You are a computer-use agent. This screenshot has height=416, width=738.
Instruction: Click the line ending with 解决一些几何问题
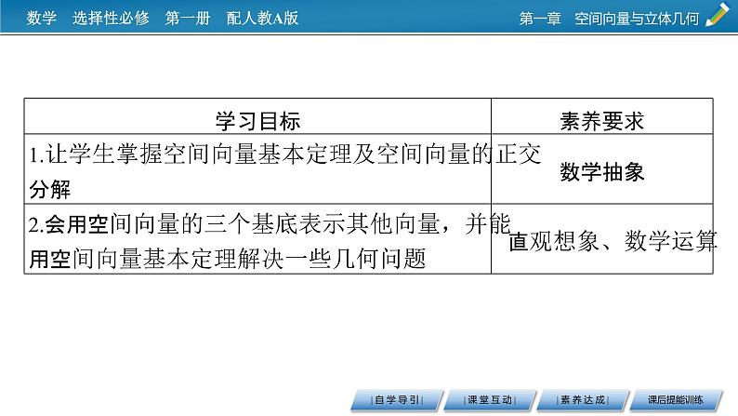[x=226, y=260]
